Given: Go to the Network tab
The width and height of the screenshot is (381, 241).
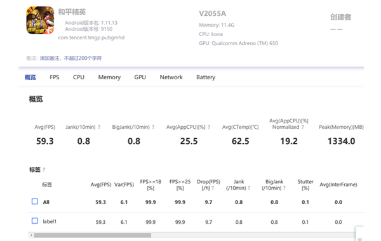Looking at the screenshot, I should click(x=171, y=77).
